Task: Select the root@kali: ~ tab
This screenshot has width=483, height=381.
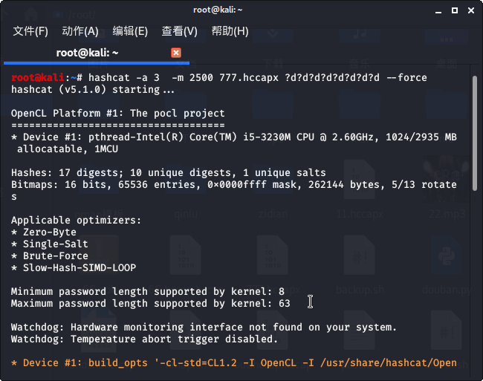Action: click(96, 53)
